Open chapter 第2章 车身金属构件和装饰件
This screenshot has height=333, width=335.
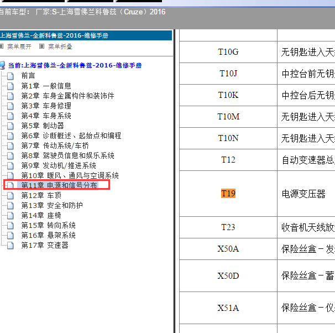tap(68, 96)
